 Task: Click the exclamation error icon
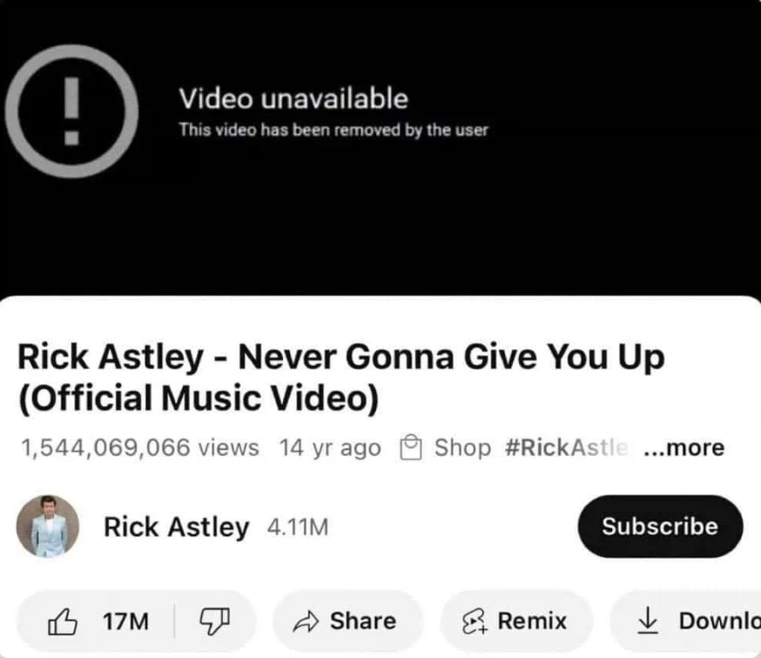[x=71, y=111]
